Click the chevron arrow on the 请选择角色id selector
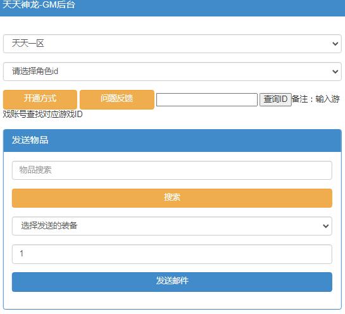Image resolution: width=345 pixels, height=314 pixels. pos(335,72)
